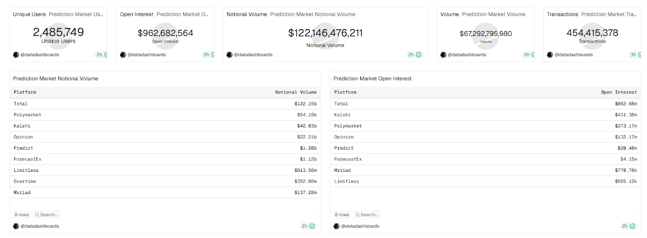Click the 2h badge in Open Interest card
Screen dimensions: 647x238
[208, 55]
